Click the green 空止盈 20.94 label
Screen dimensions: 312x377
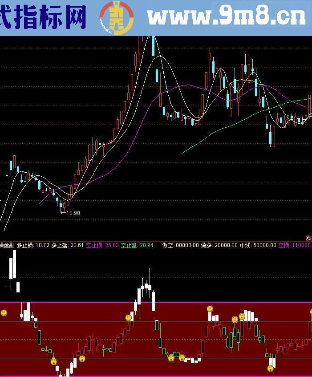[137, 245]
